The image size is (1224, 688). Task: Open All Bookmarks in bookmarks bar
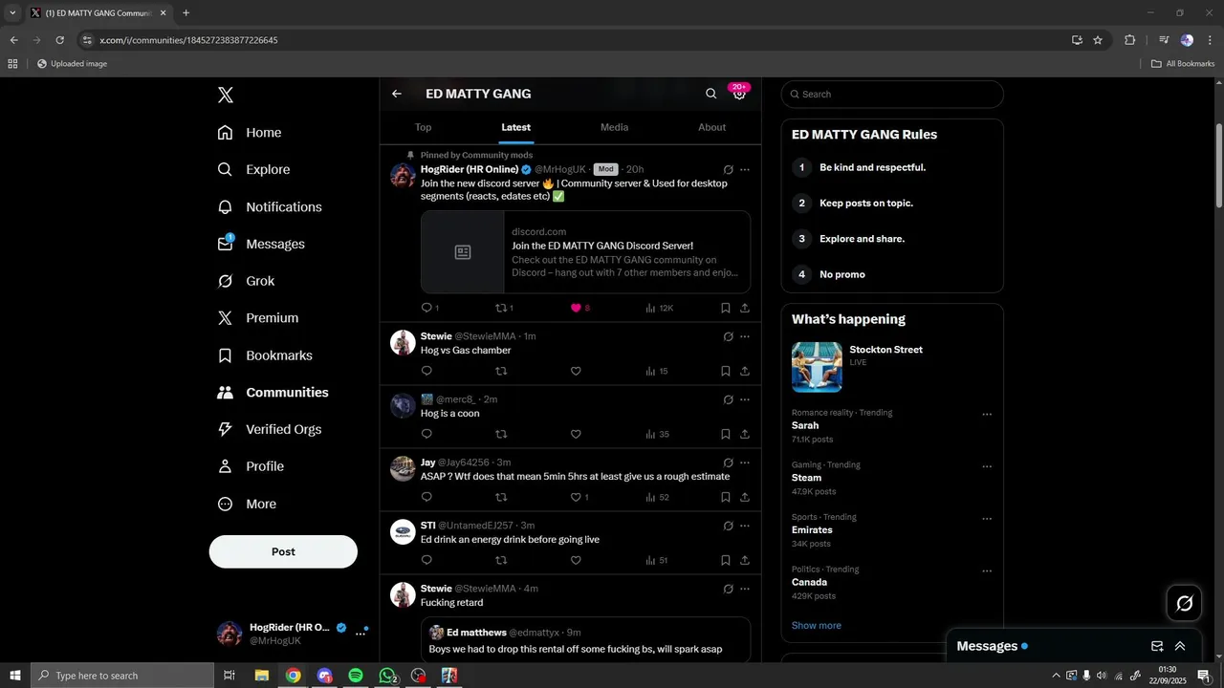[1183, 64]
